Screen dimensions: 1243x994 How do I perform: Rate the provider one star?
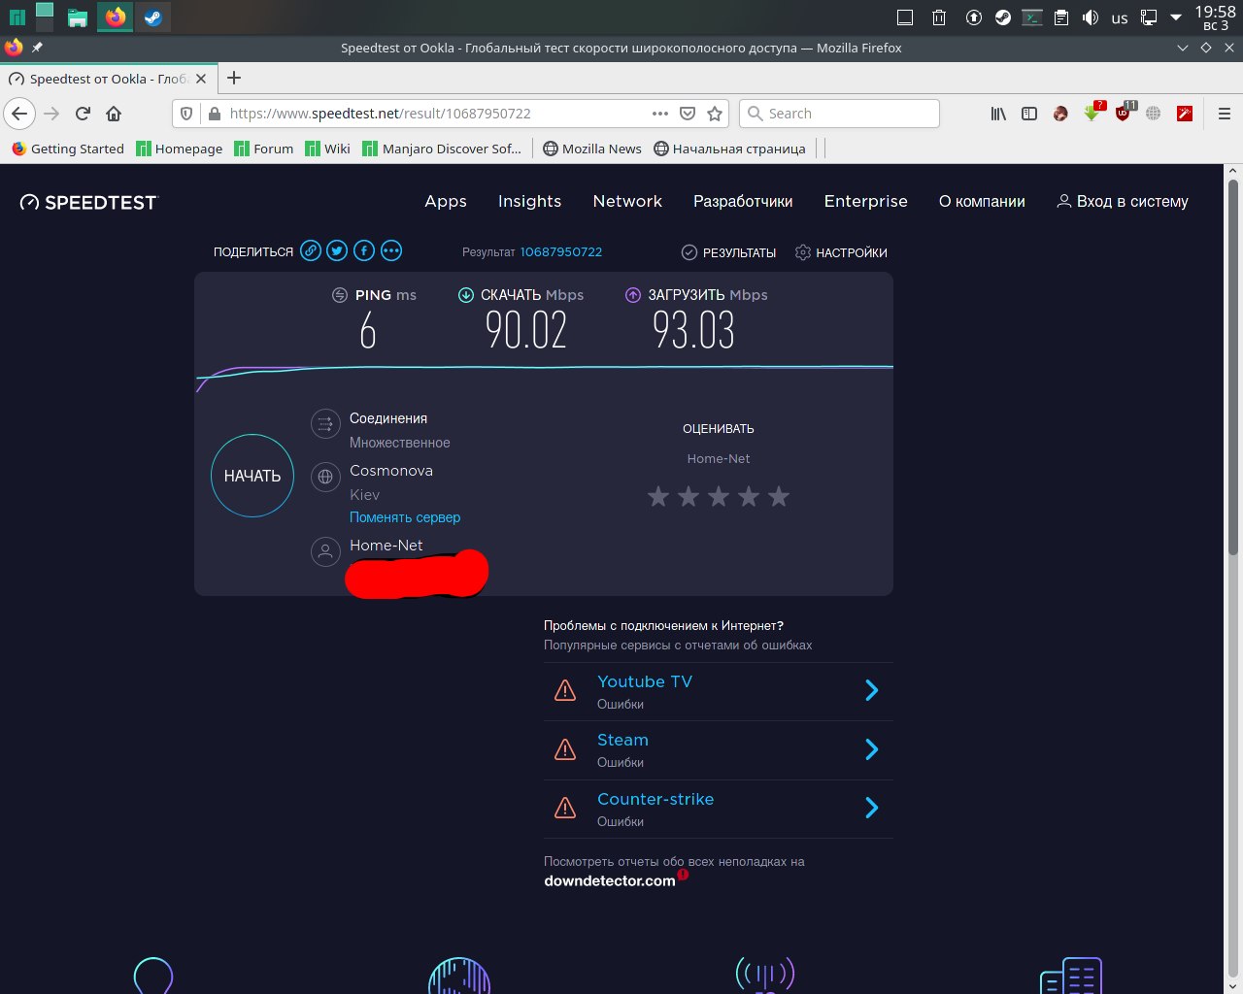coord(658,497)
